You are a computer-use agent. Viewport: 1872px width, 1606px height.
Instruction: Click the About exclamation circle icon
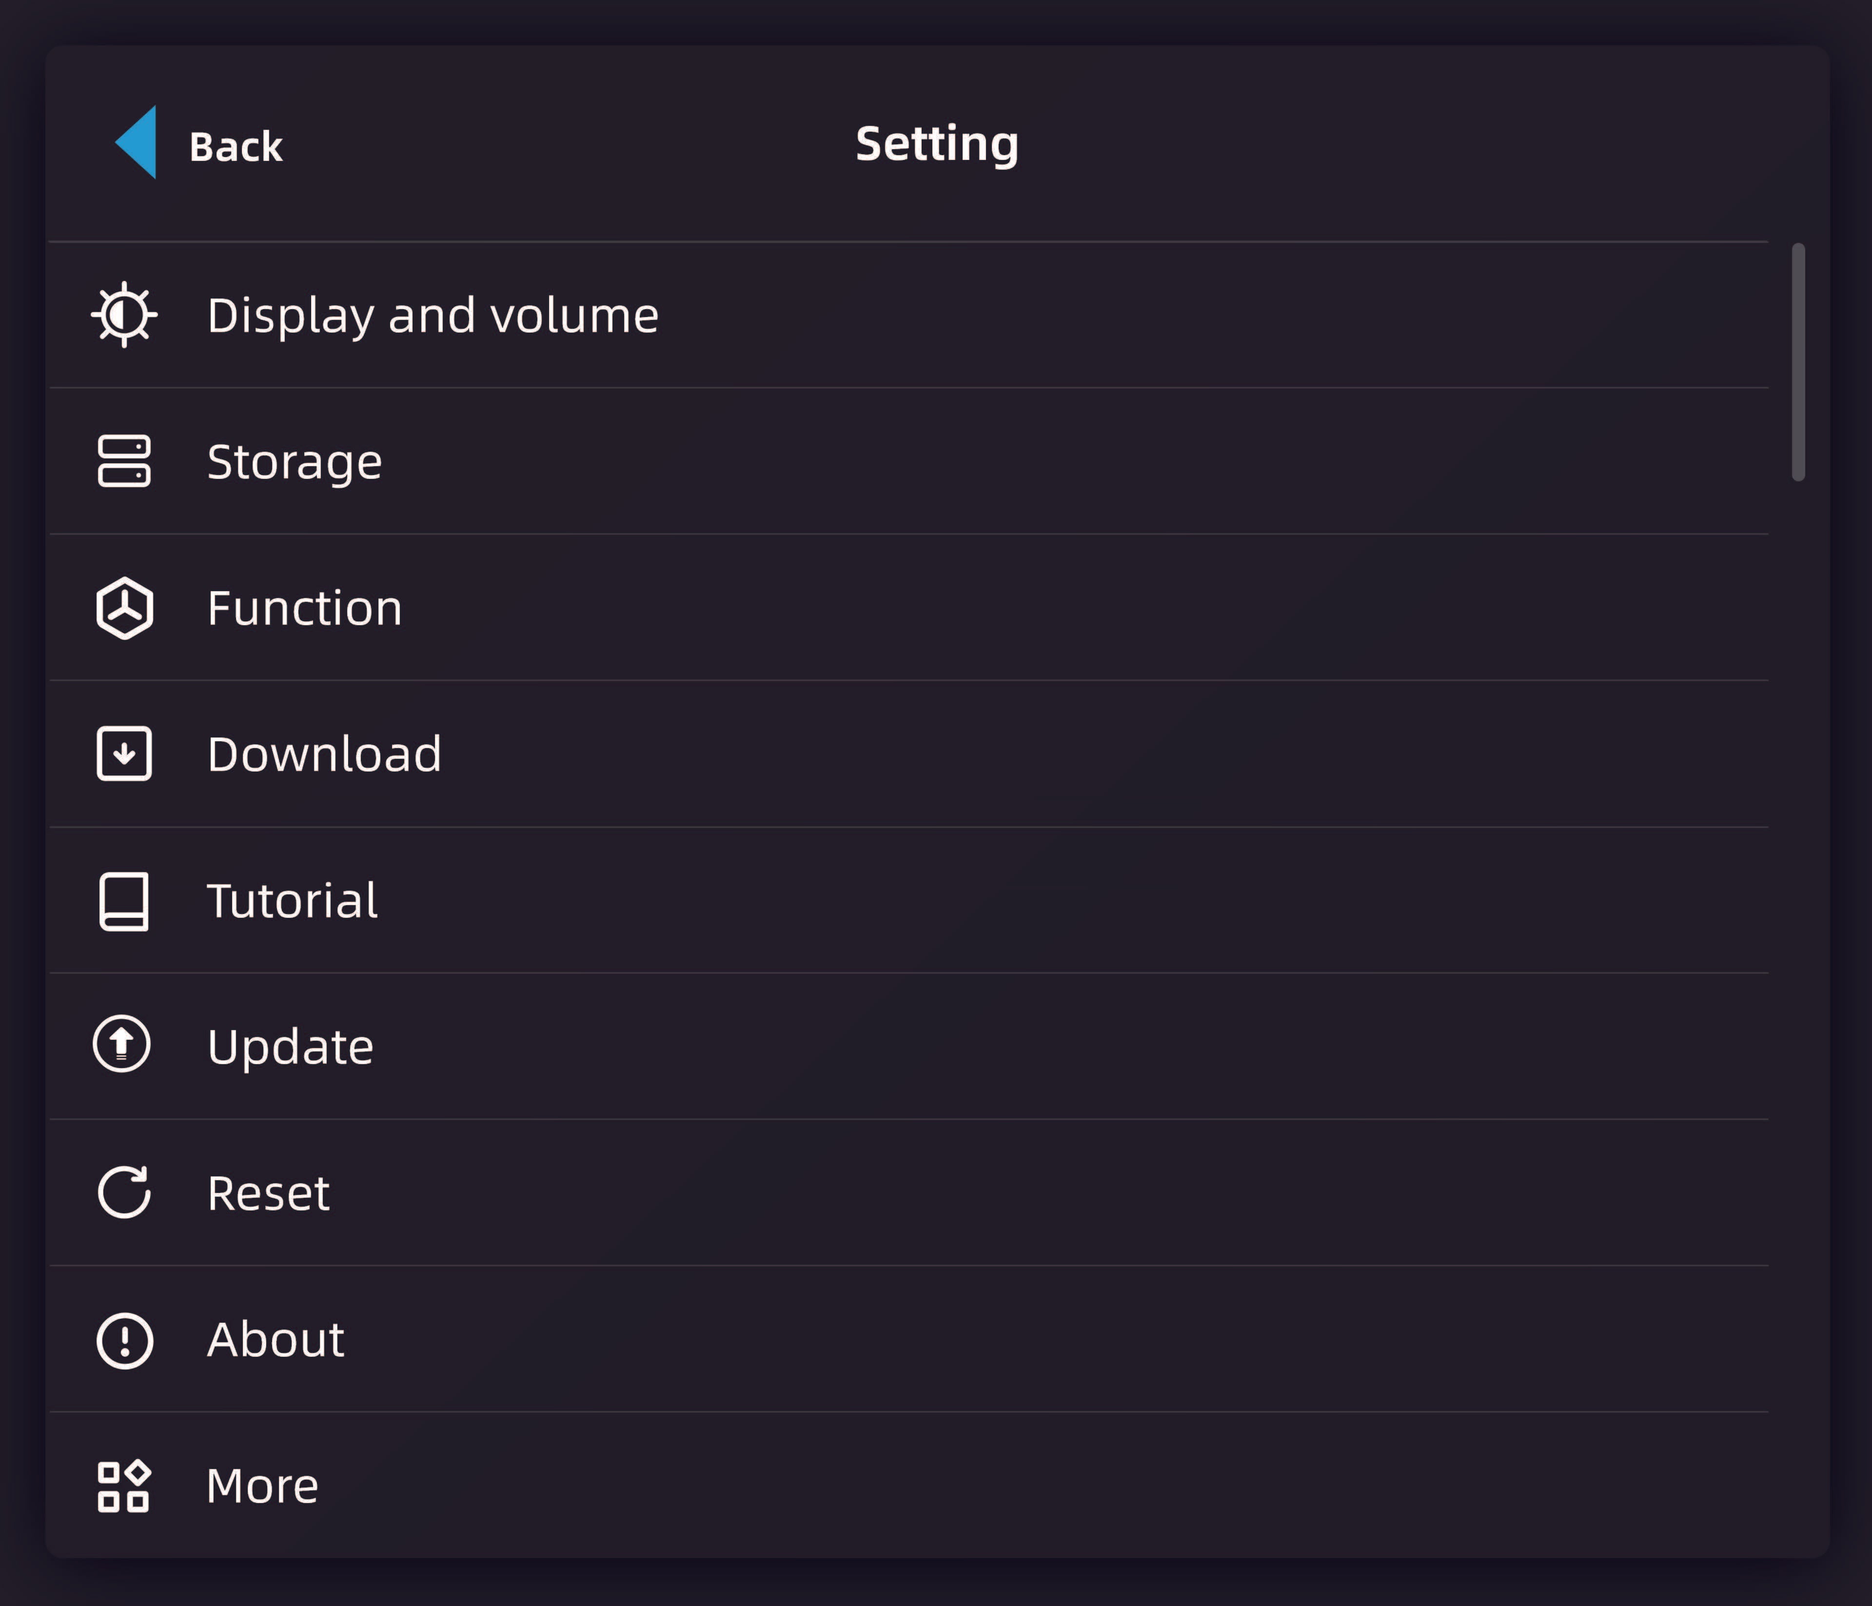[x=124, y=1340]
